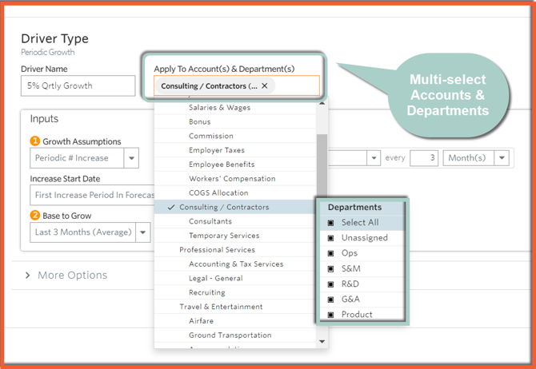This screenshot has width=536, height=369.
Task: Tick the Product department checkbox
Action: (331, 314)
